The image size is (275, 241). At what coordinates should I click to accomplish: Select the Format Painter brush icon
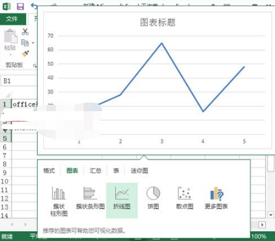pyautogui.click(x=25, y=54)
